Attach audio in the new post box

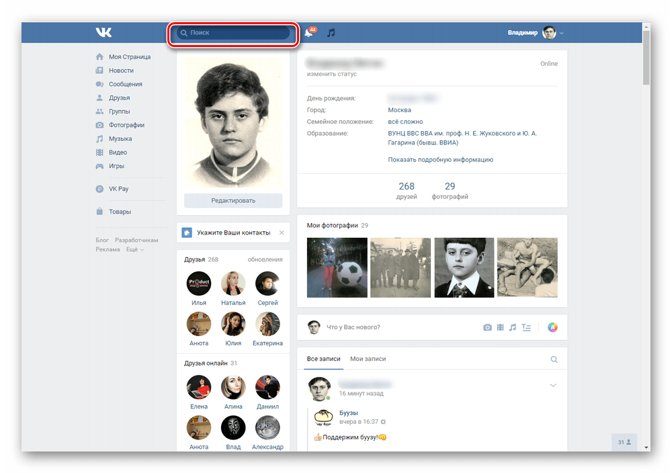[513, 327]
